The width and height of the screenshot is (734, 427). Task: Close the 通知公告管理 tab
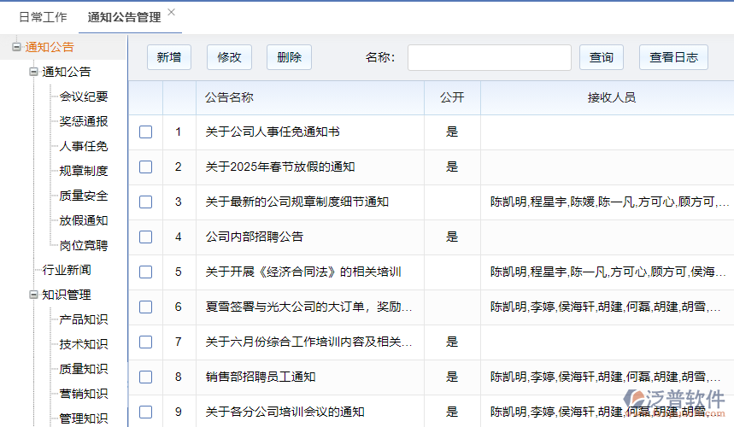pyautogui.click(x=171, y=12)
